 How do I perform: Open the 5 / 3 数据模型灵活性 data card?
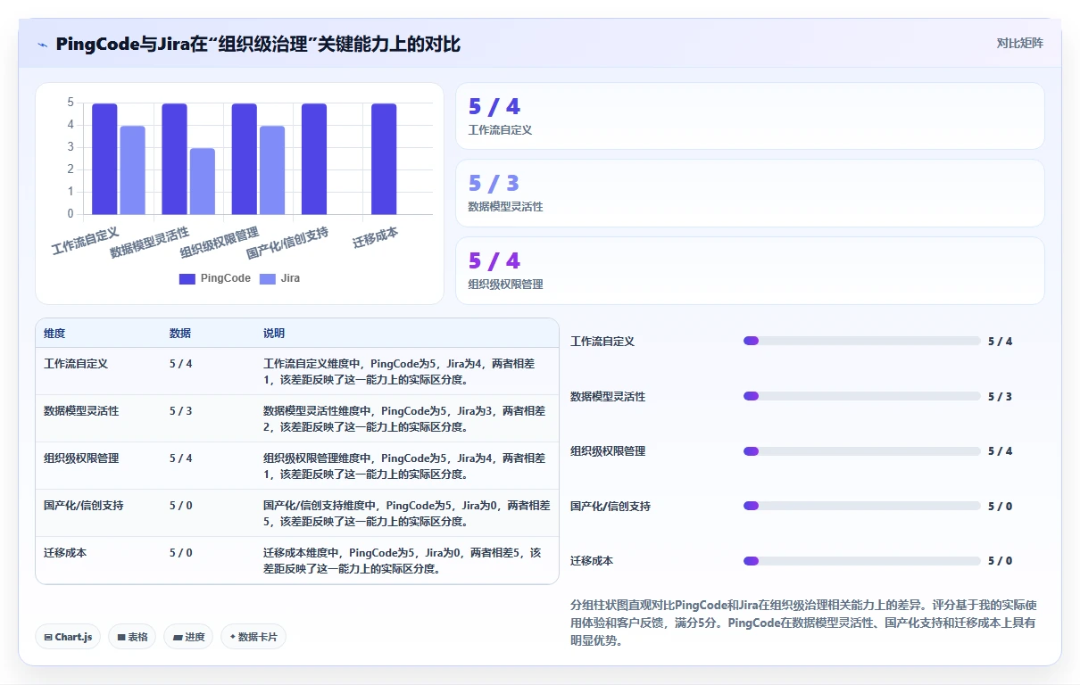[x=750, y=193]
